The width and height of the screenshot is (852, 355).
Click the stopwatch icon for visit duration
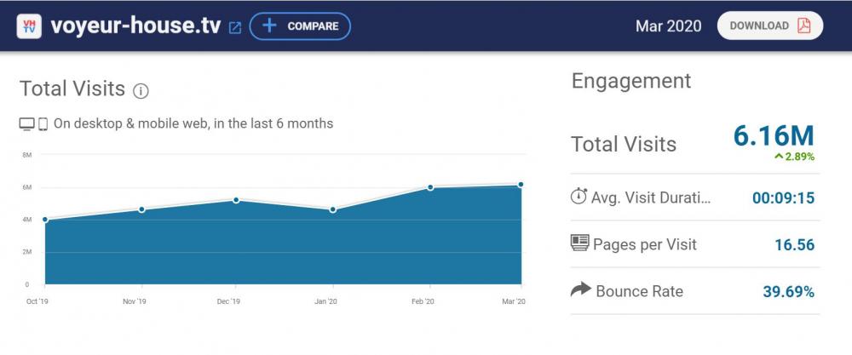[579, 197]
